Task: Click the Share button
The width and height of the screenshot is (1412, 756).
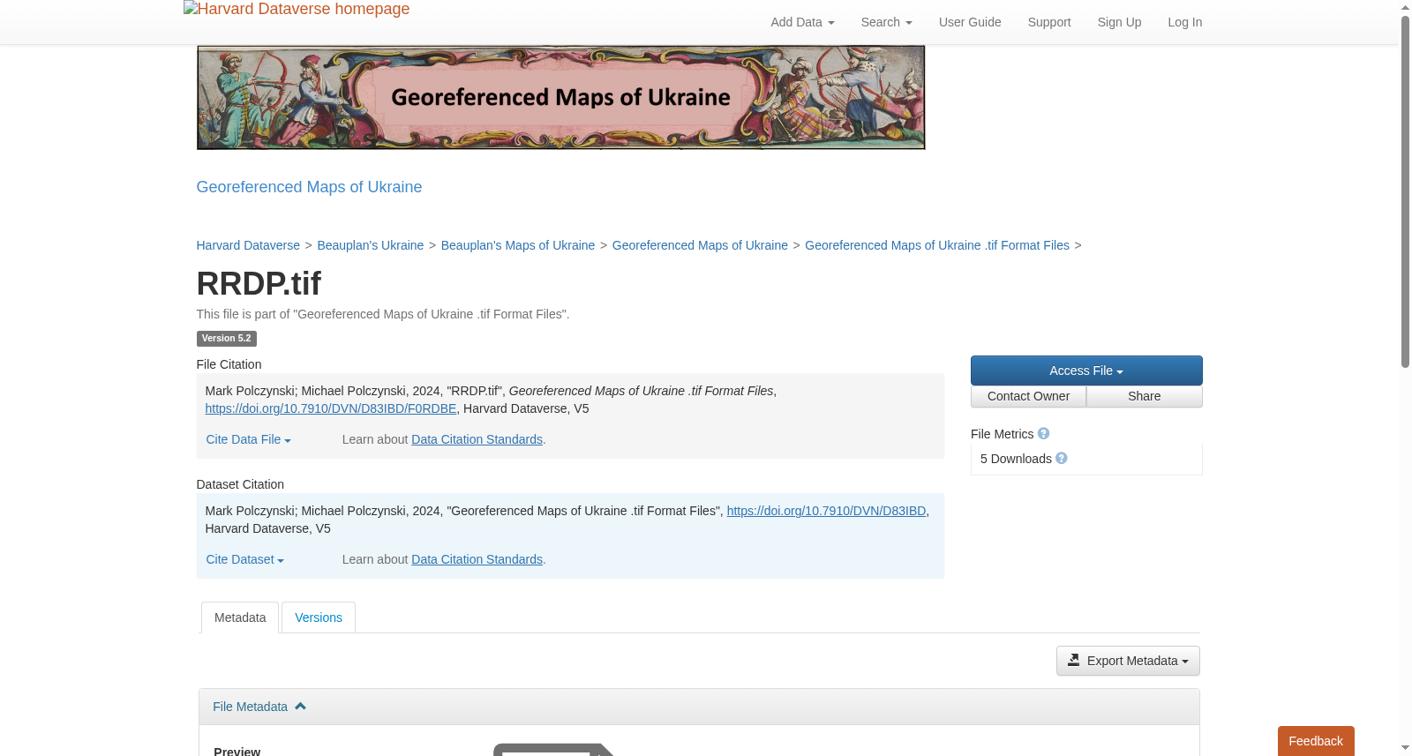Action: click(1145, 396)
